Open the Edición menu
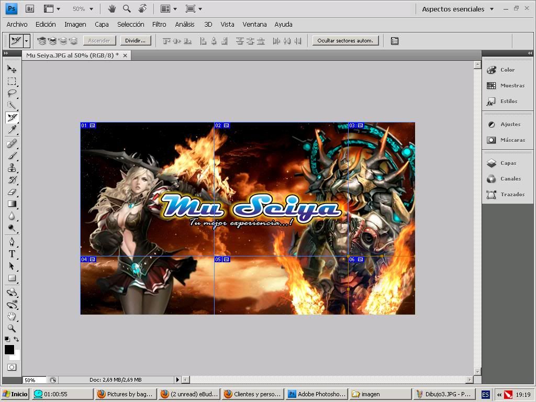 click(46, 24)
